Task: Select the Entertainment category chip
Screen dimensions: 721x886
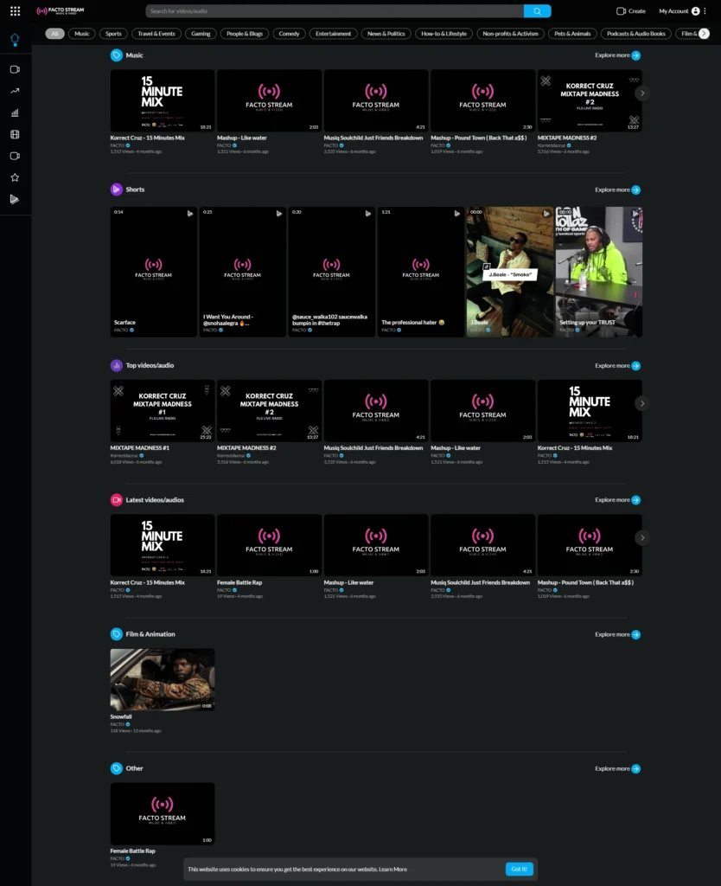Action: [333, 34]
